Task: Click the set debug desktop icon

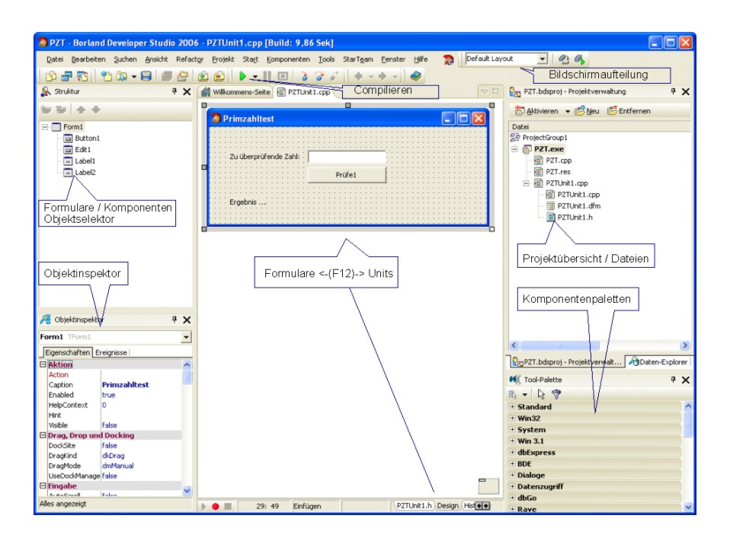Action: [x=580, y=59]
